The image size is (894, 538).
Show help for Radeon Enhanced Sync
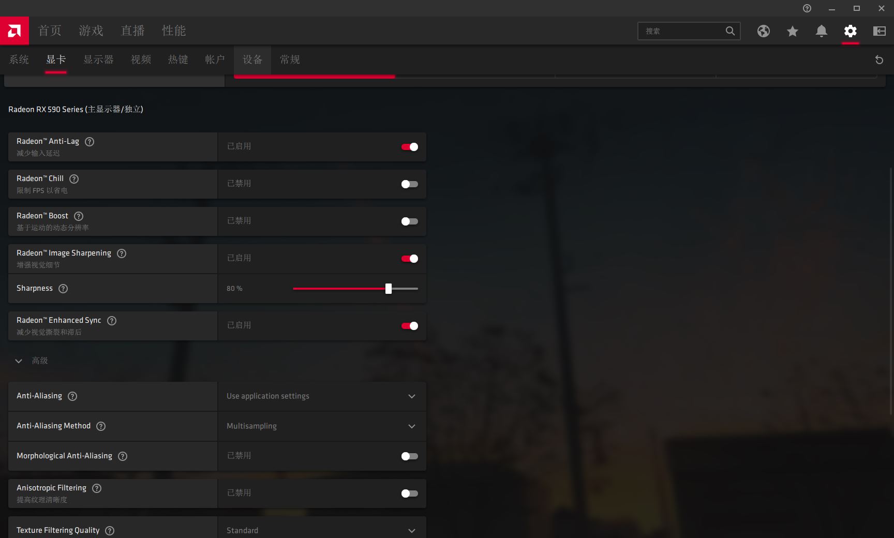coord(112,321)
